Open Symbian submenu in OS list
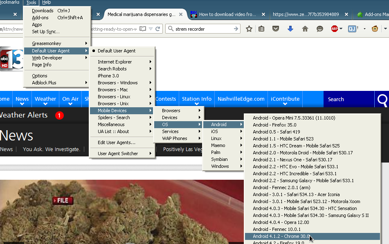Image resolution: width=389 pixels, height=244 pixels. [223, 159]
